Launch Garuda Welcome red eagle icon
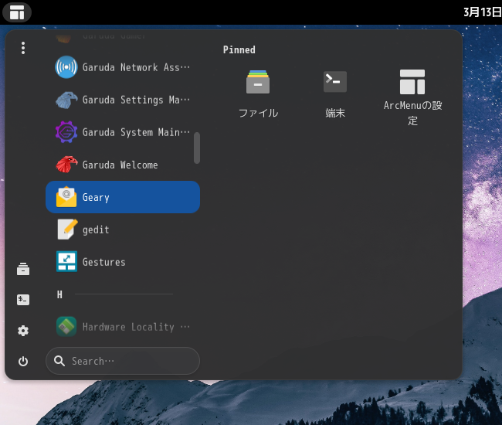502x425 pixels. (x=66, y=165)
